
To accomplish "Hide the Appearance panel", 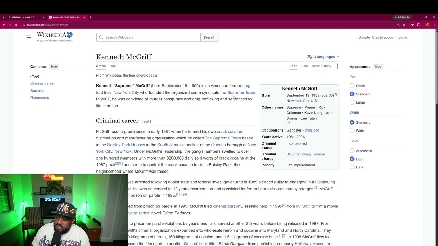I will point(378,67).
